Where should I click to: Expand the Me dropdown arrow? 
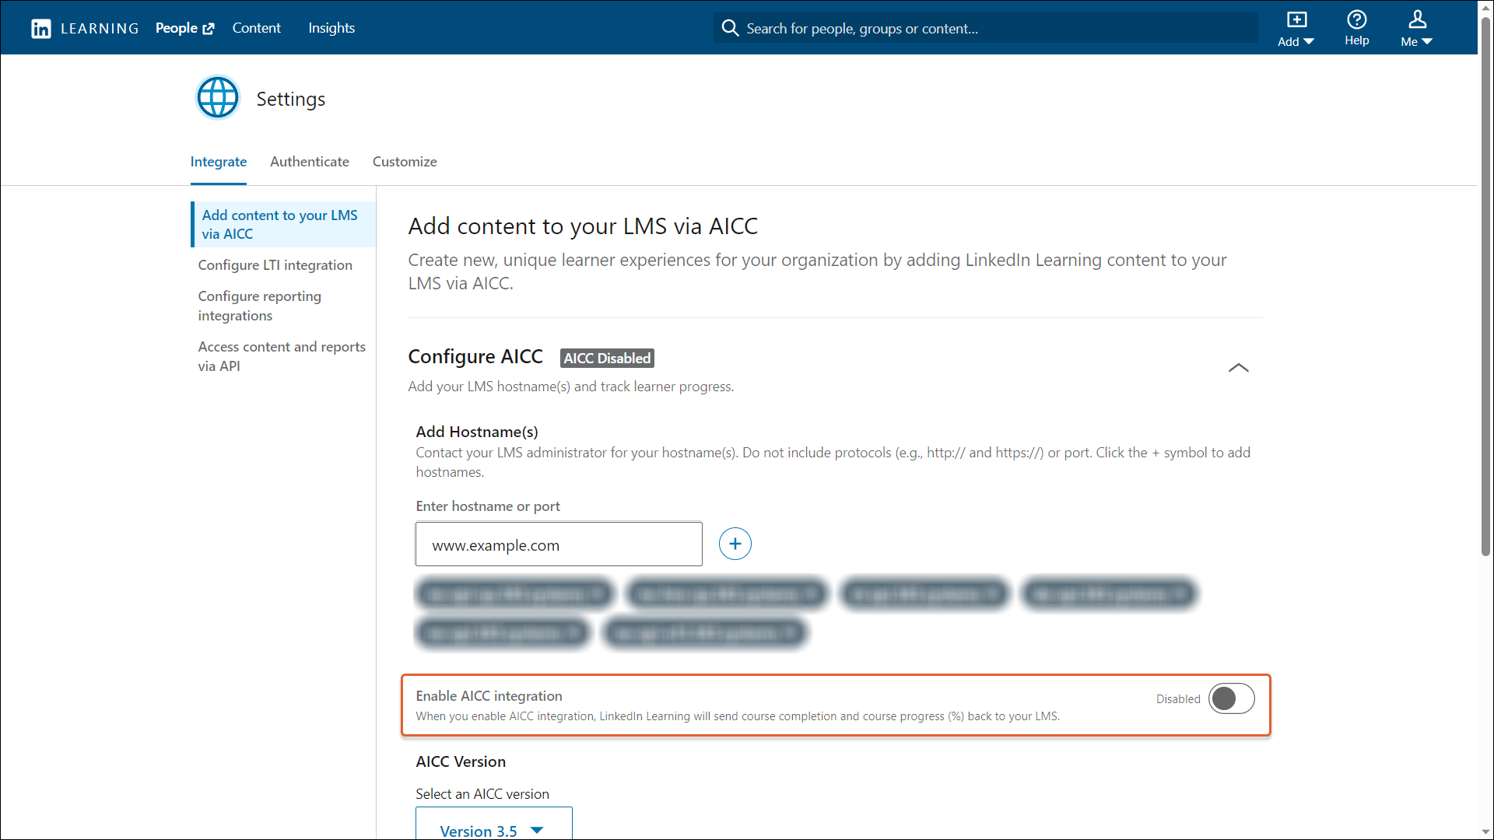point(1427,42)
